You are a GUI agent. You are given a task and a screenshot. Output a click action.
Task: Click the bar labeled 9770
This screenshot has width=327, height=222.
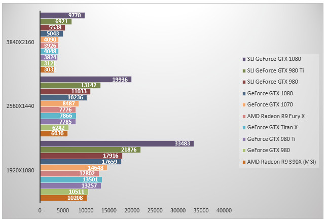click(x=62, y=15)
